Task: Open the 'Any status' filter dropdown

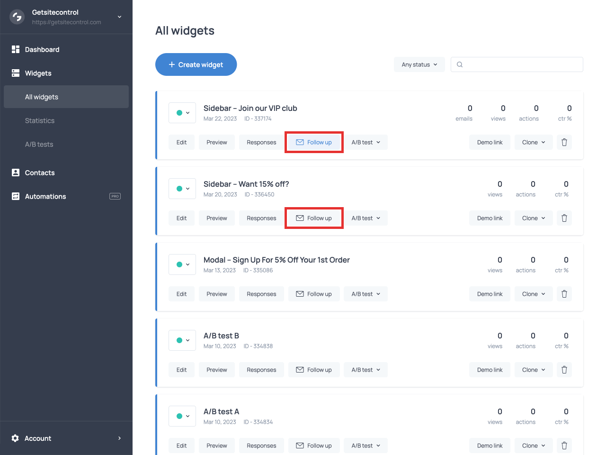Action: pos(419,64)
